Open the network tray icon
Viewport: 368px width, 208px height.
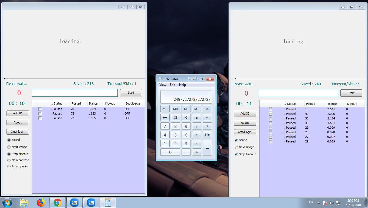[x=338, y=203]
